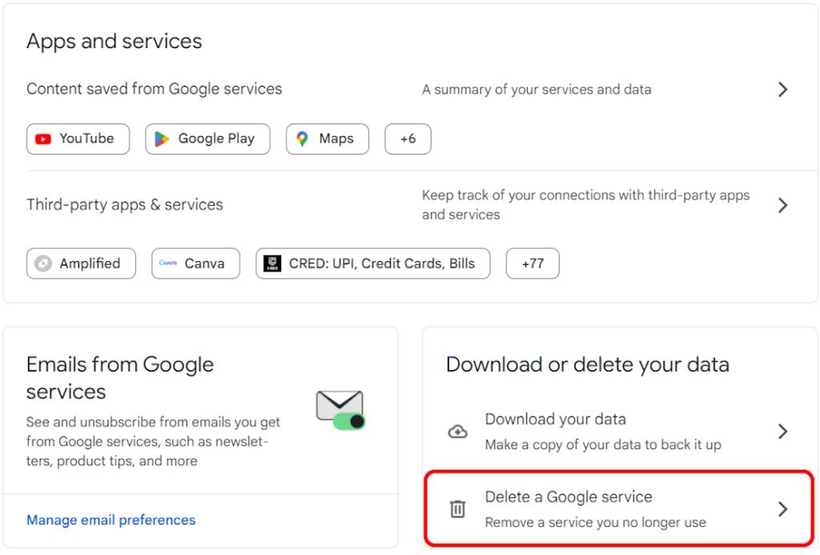Show six more Google services via +6 chip
This screenshot has width=820, height=555.
click(x=408, y=139)
